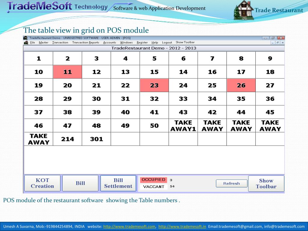
Task: Select the TAKE AWAY cell beside 214
Action: point(38,139)
